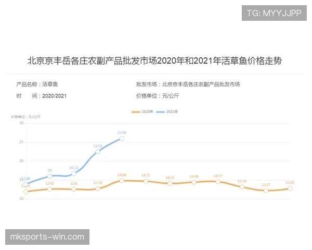312x250 pixels.
Task: Click the 2020 data point labeled 13.19
Action: (242, 187)
